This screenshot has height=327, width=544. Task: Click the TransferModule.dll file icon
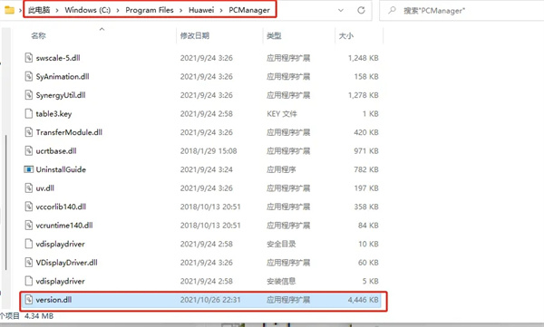point(29,132)
